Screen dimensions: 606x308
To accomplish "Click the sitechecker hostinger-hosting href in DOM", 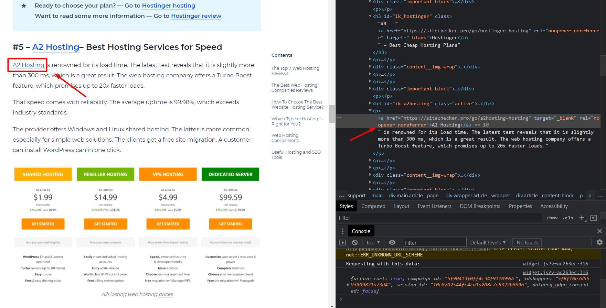I will click(466, 31).
